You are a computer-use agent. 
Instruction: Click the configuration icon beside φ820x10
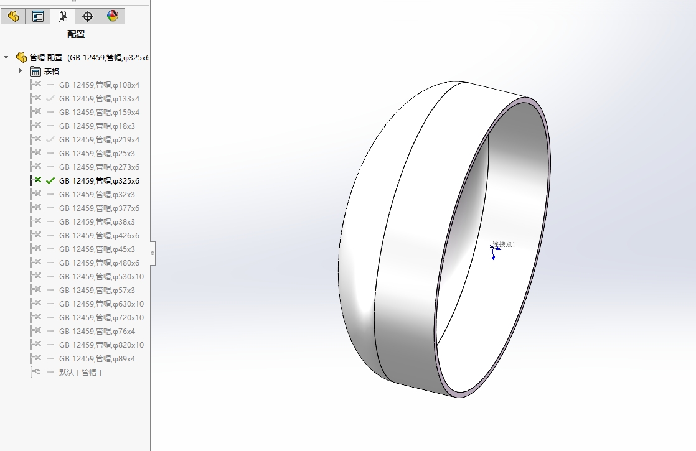pos(35,345)
